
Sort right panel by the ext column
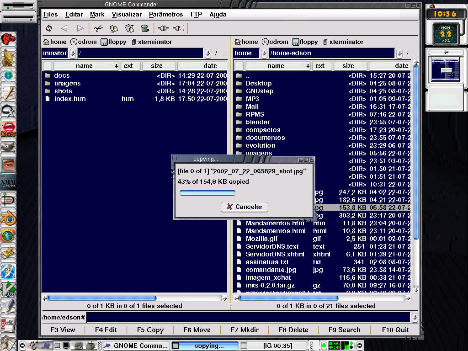tap(322, 66)
